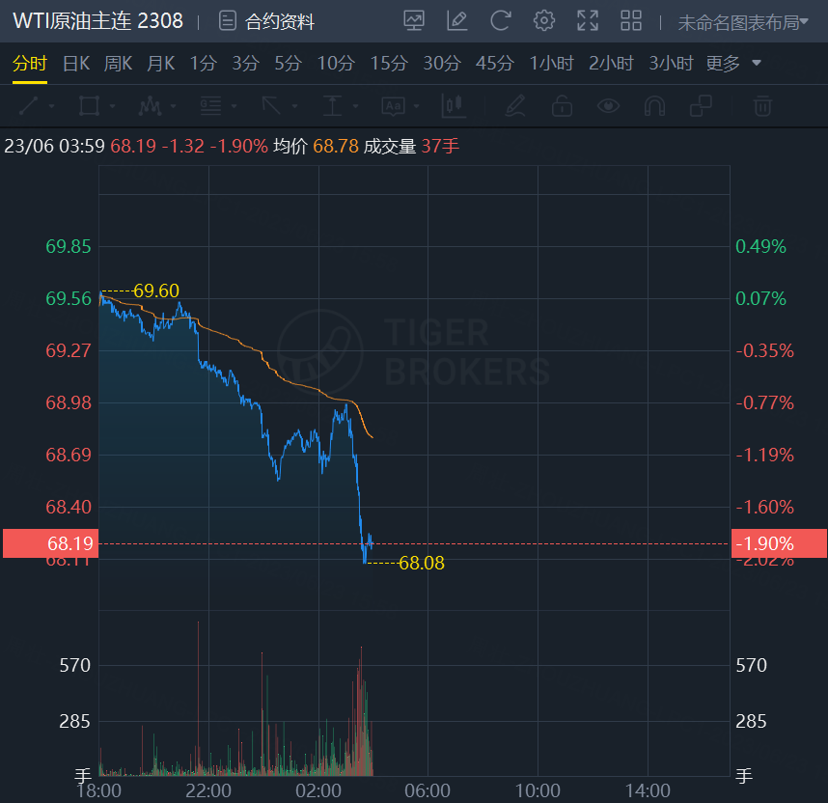Expand the line drawing tool dropdown
This screenshot has height=803, width=828.
tap(38, 105)
